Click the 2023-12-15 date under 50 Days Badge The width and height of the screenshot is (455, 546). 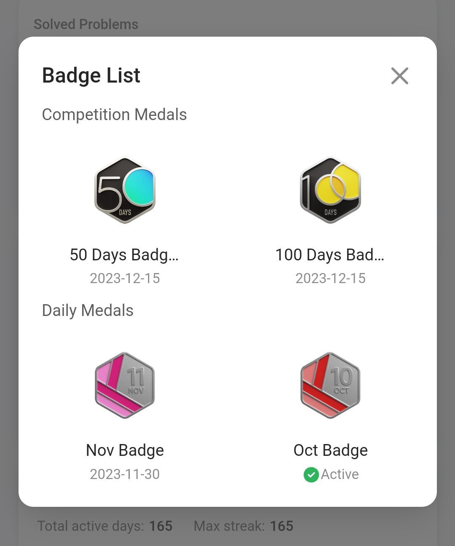125,278
